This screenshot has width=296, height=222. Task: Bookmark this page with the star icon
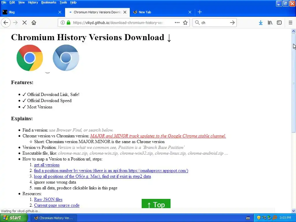(185, 23)
